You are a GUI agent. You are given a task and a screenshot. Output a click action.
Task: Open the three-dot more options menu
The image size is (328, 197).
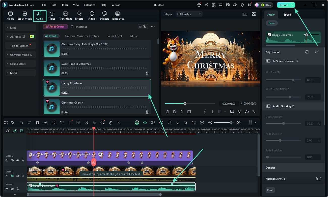coord(153,26)
